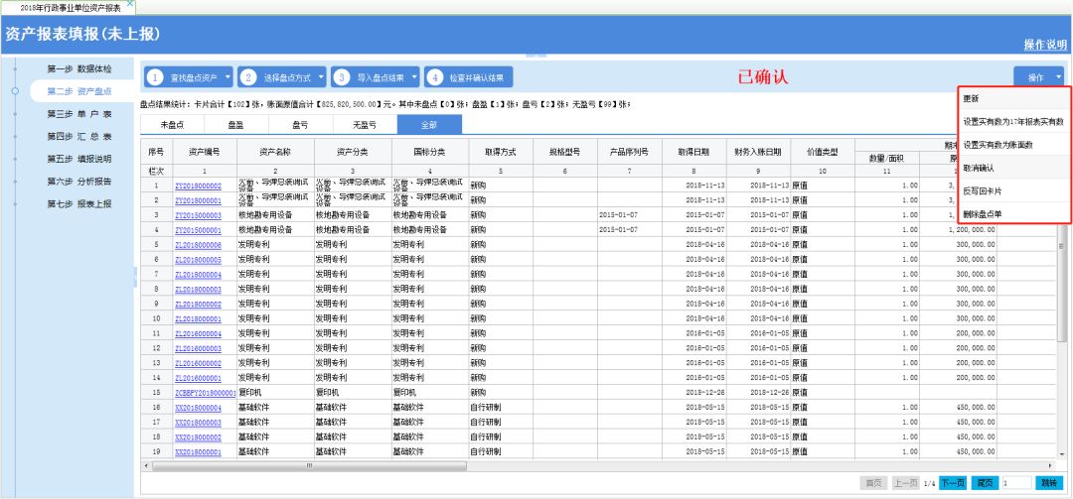This screenshot has height=499, width=1073.
Task: Switch to the 盘盈 tab
Action: tap(236, 125)
